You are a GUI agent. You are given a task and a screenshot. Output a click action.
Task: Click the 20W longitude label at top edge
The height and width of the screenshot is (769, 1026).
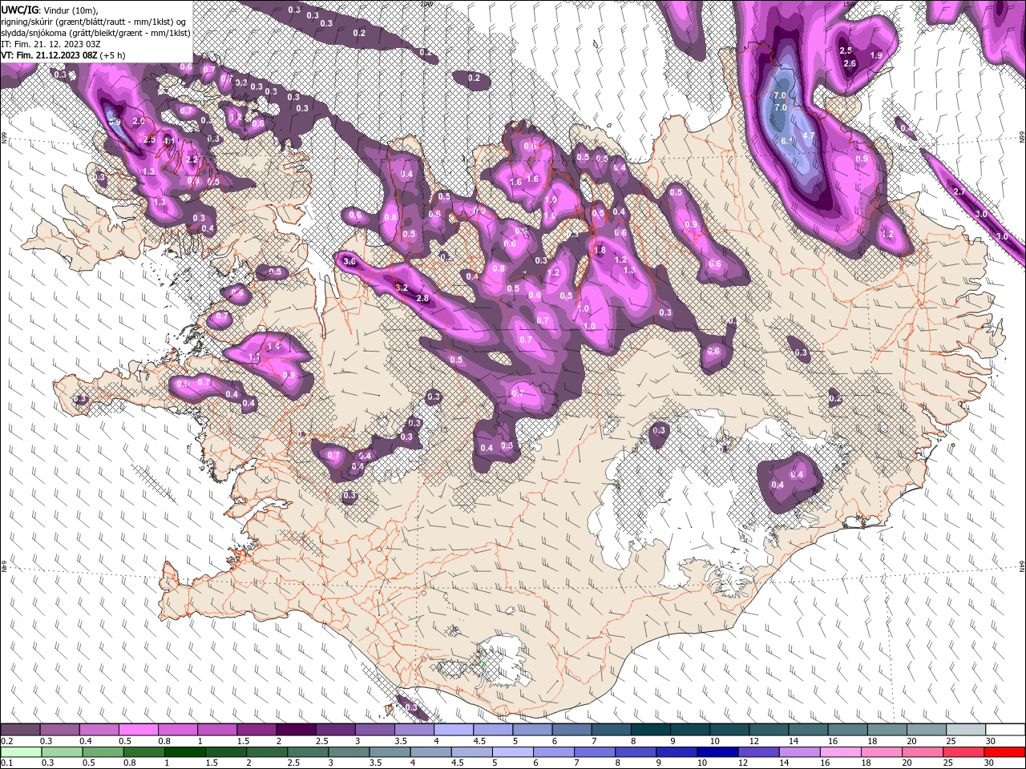428,3
